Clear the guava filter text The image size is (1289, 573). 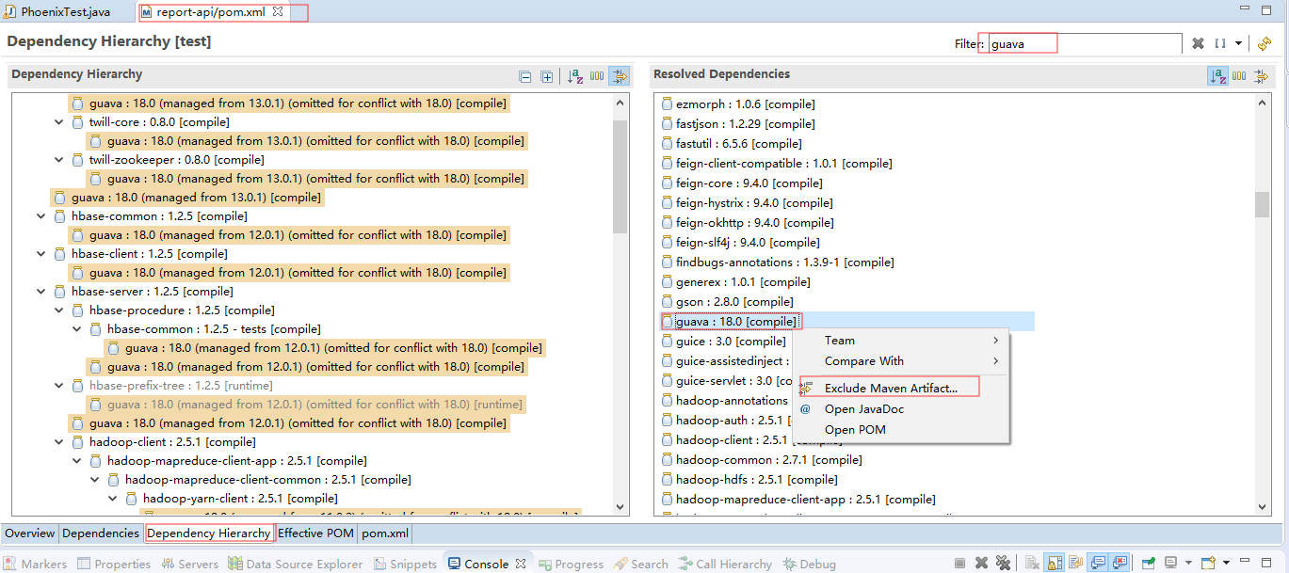pos(1198,43)
